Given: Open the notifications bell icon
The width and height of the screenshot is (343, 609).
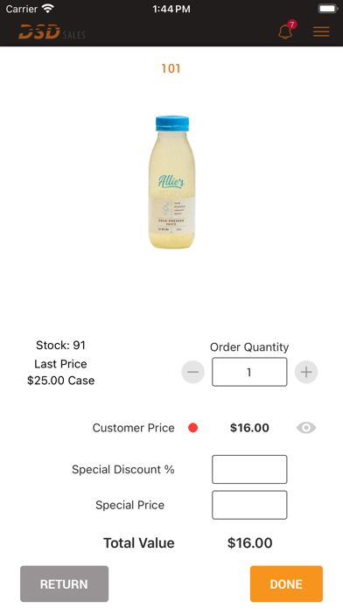Looking at the screenshot, I should point(285,31).
